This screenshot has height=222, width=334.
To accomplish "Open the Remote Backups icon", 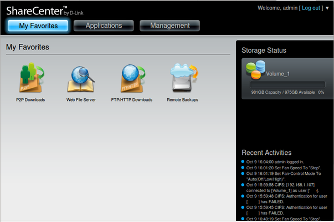I will click(x=184, y=78).
